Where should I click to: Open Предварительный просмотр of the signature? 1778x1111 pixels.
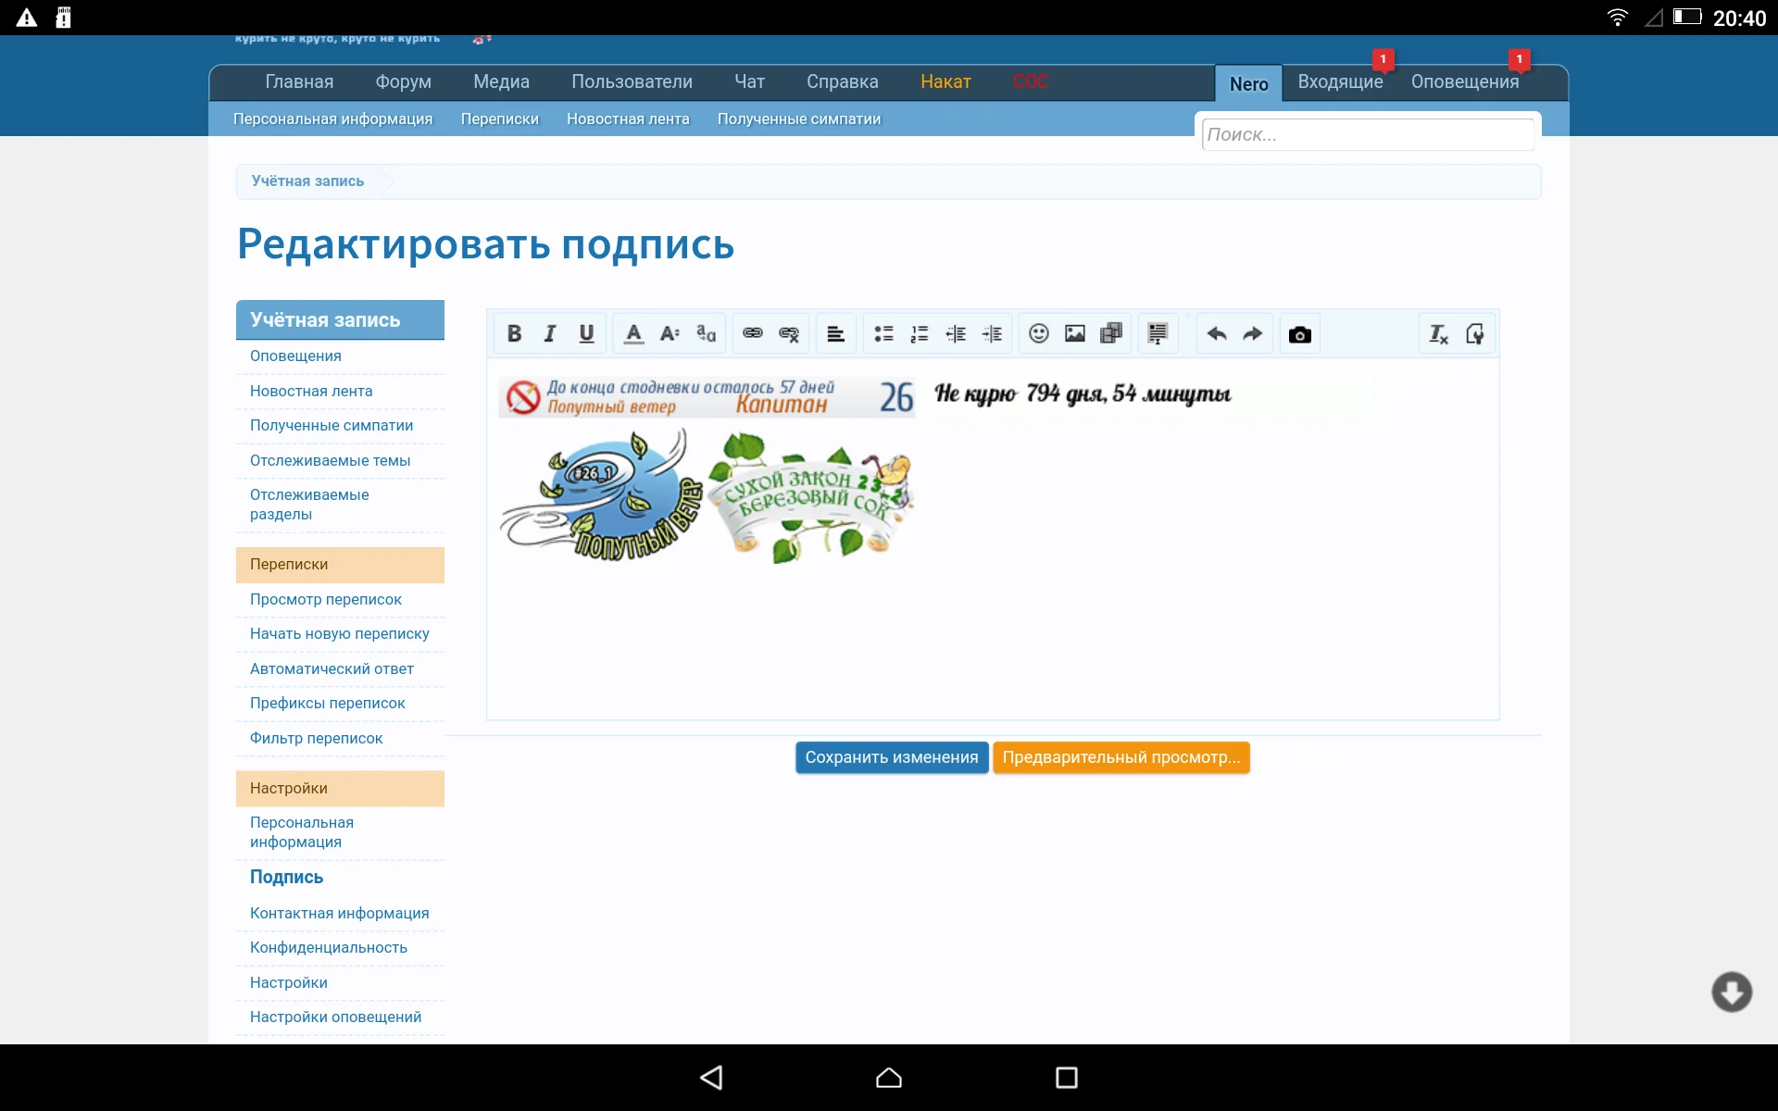click(1121, 756)
